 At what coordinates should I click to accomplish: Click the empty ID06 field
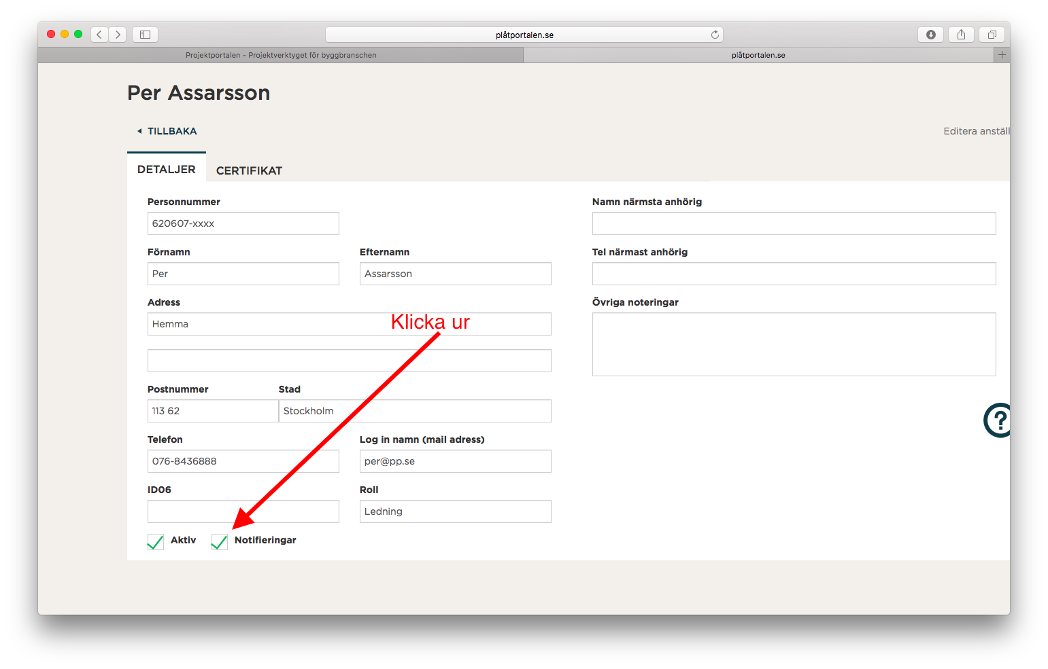[x=243, y=511]
